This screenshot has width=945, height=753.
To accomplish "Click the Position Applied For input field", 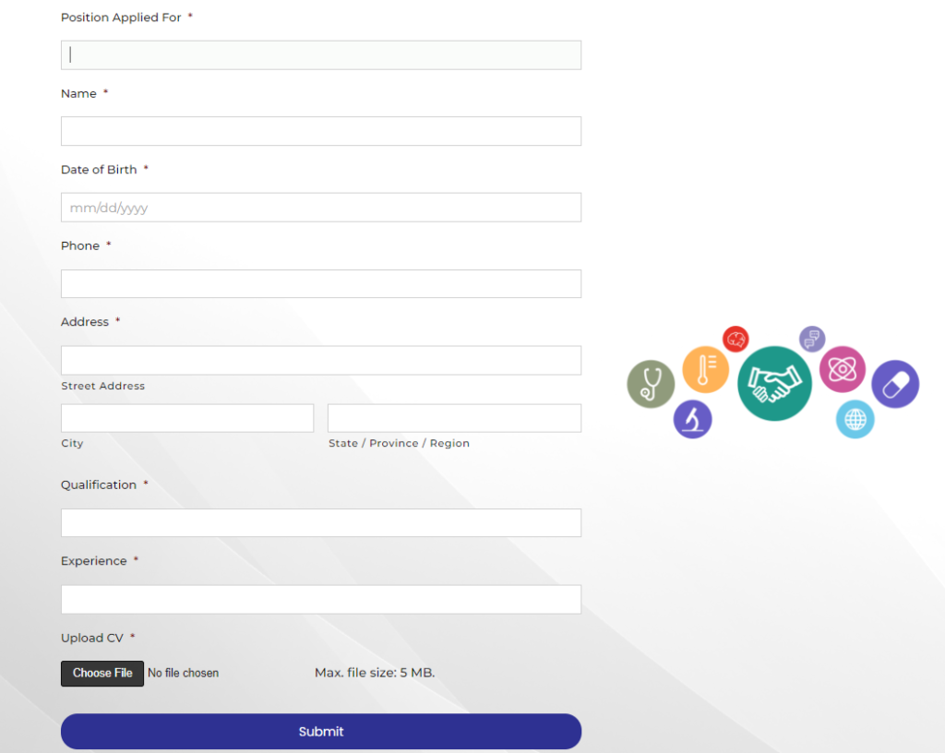I will [x=320, y=54].
